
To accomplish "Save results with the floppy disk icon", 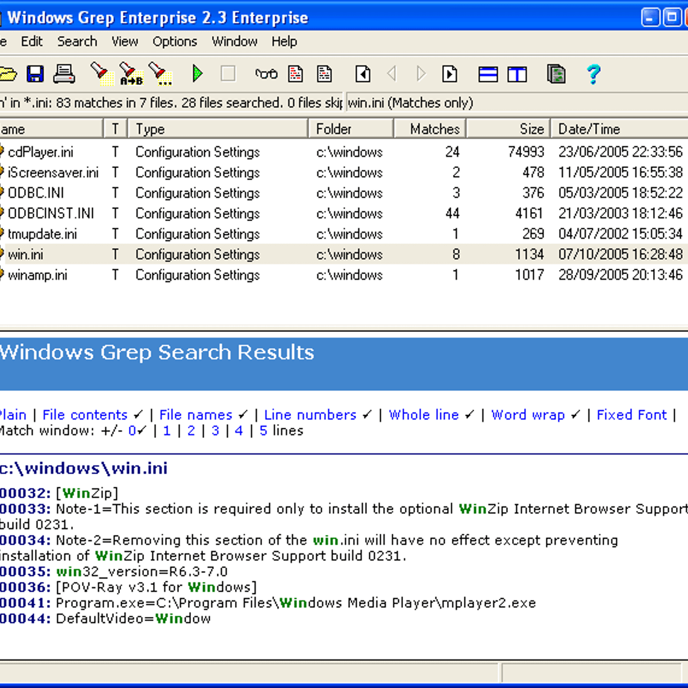I will click(34, 73).
